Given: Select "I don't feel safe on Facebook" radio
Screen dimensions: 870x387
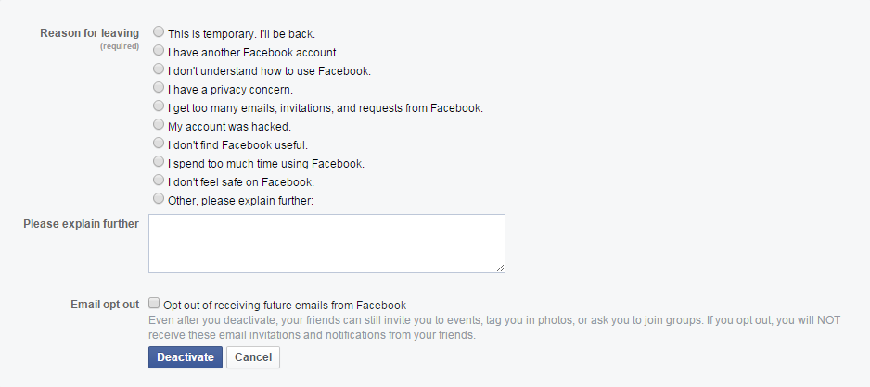Looking at the screenshot, I should (x=159, y=181).
